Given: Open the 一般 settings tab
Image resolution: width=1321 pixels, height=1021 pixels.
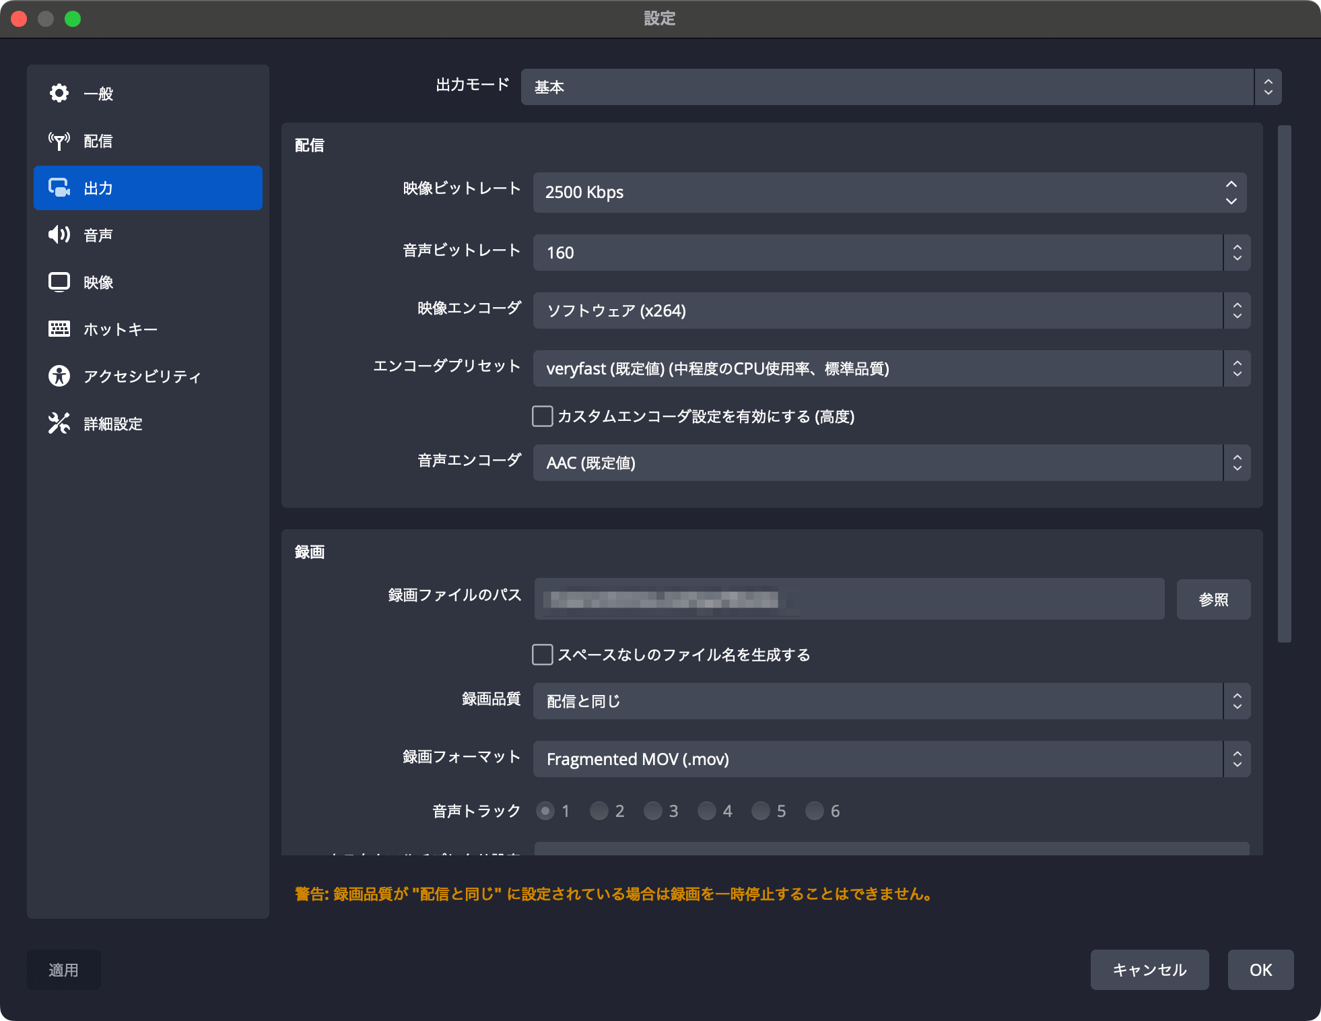Looking at the screenshot, I should (148, 94).
